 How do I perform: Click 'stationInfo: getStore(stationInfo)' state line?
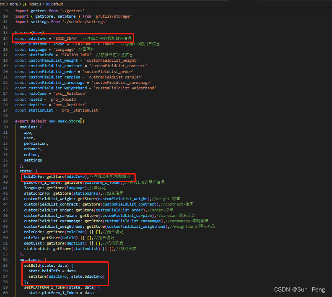[x=62, y=193]
